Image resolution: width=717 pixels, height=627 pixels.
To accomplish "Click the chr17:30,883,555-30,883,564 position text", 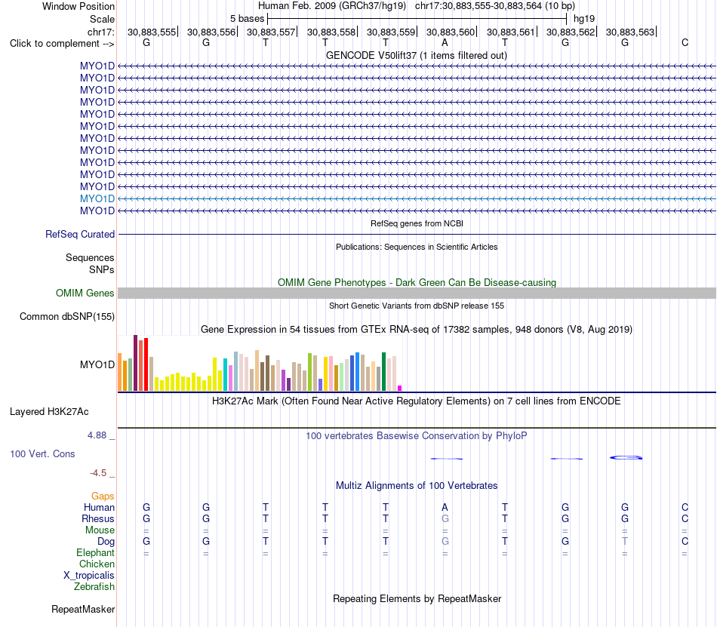I will click(x=479, y=6).
